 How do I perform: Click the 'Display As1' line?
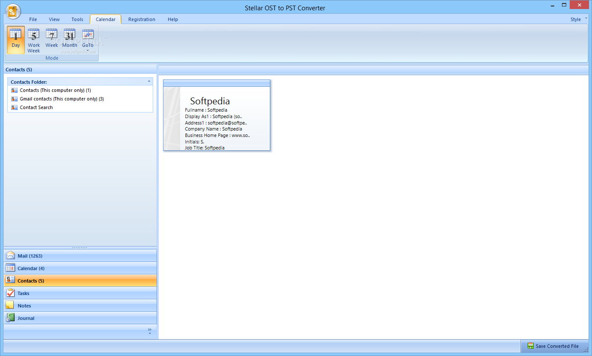click(x=214, y=116)
